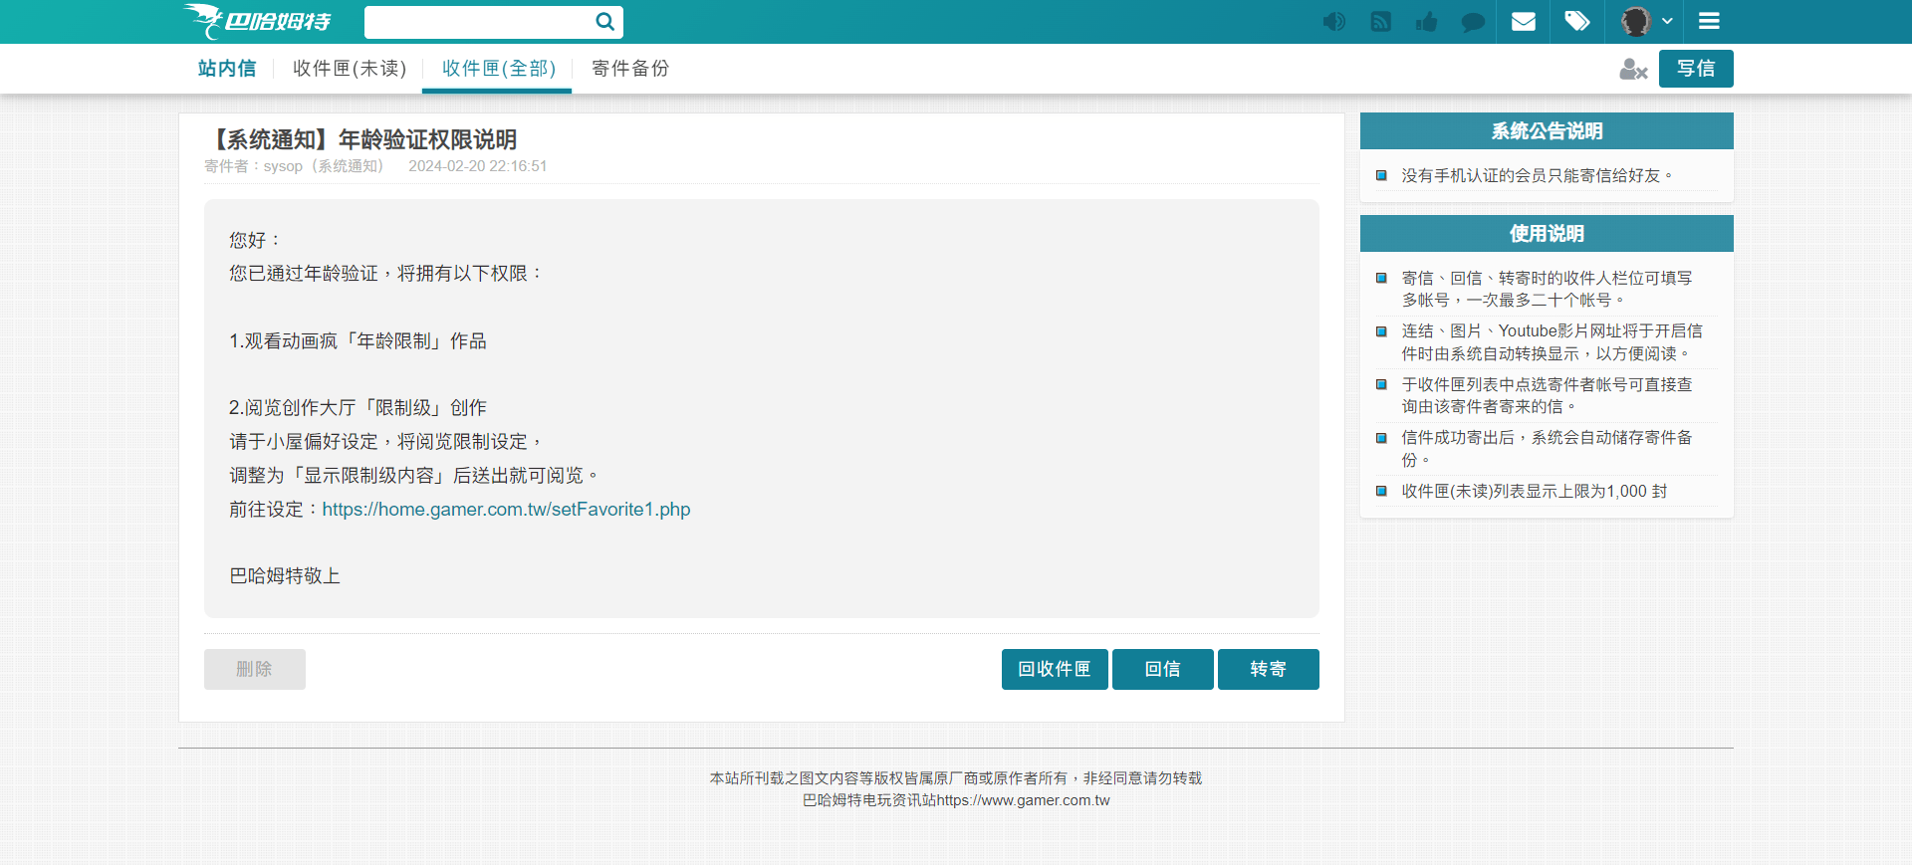This screenshot has width=1912, height=865.
Task: Open the chat bubble notifications icon
Action: (x=1473, y=22)
